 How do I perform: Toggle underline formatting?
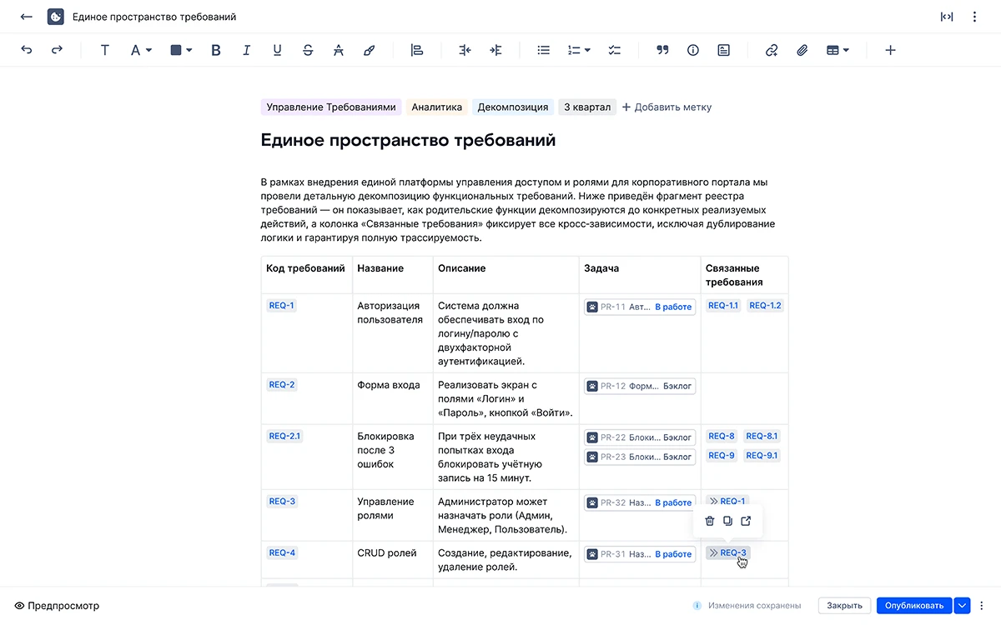tap(277, 50)
